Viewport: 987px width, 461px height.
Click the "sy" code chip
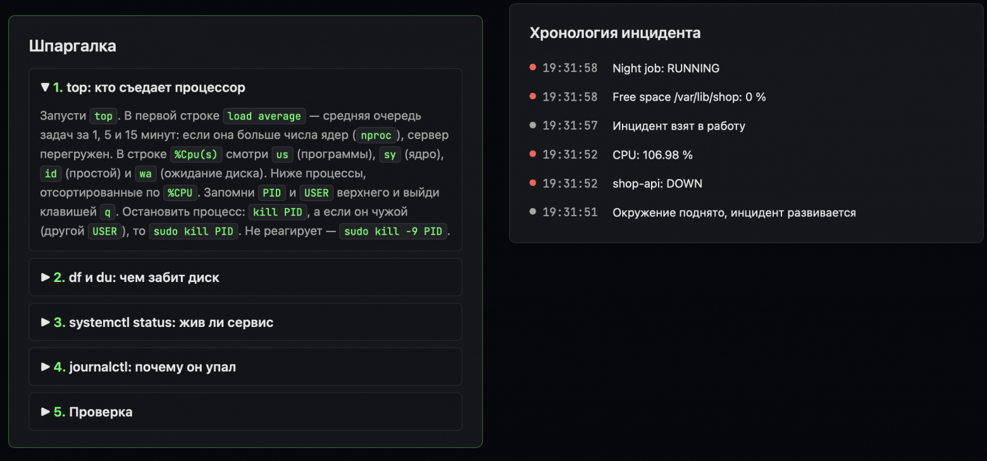tap(390, 154)
